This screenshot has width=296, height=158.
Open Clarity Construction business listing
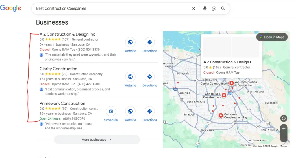58,69
